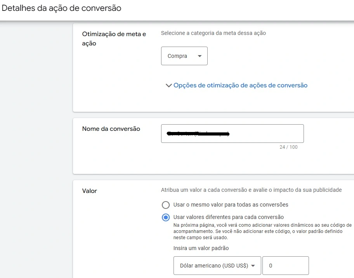Viewport: 354px width, 278px height.
Task: Click the dropdown arrow on the Compra selector
Action: pos(200,56)
